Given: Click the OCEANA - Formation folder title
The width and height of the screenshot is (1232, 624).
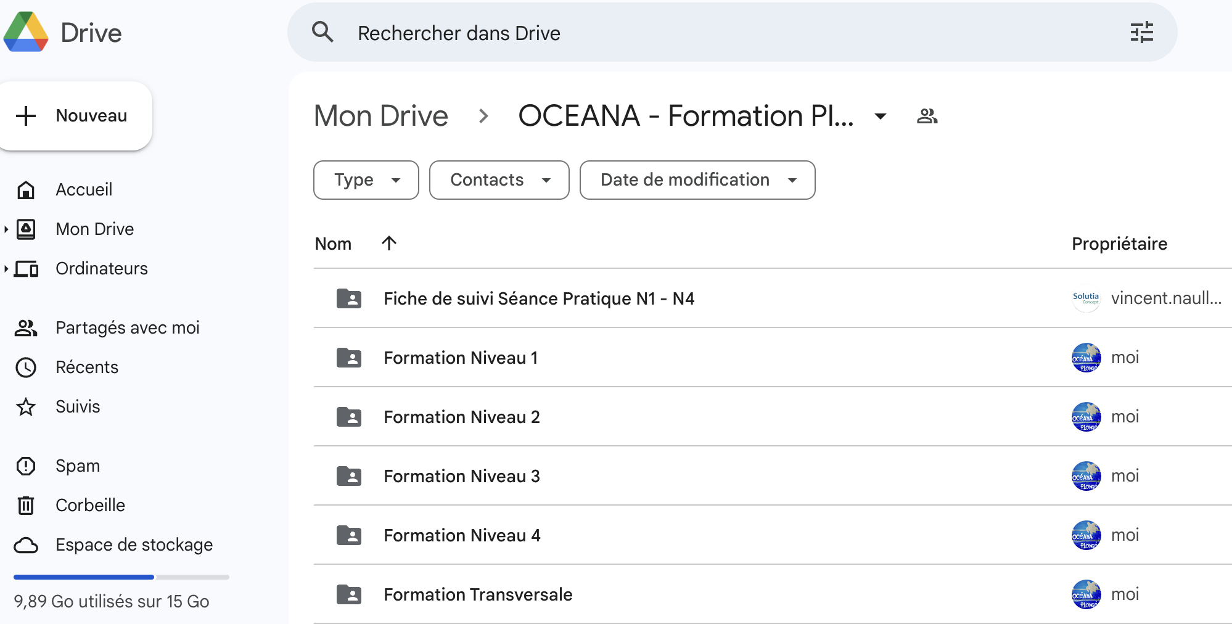Looking at the screenshot, I should [x=686, y=116].
